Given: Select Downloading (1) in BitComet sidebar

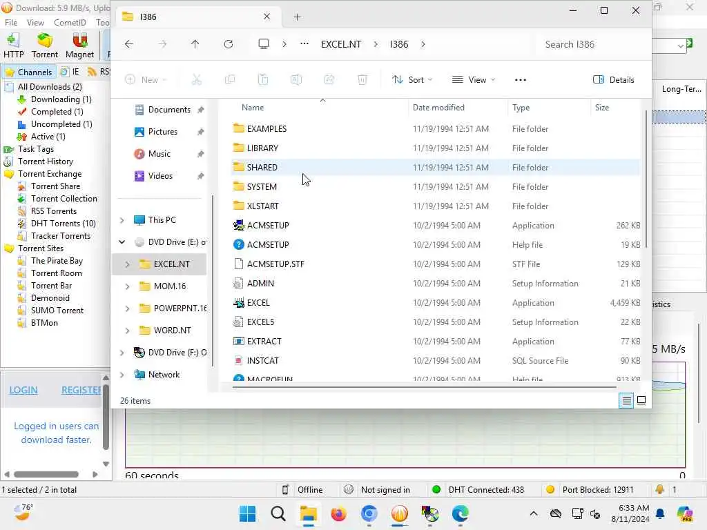Looking at the screenshot, I should point(61,99).
